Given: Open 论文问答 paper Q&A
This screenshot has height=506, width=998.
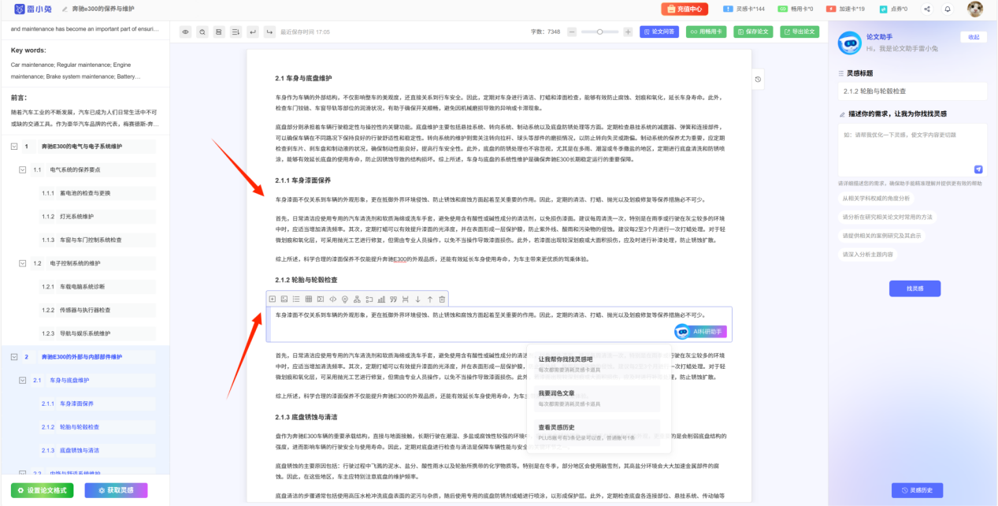Looking at the screenshot, I should 659,32.
